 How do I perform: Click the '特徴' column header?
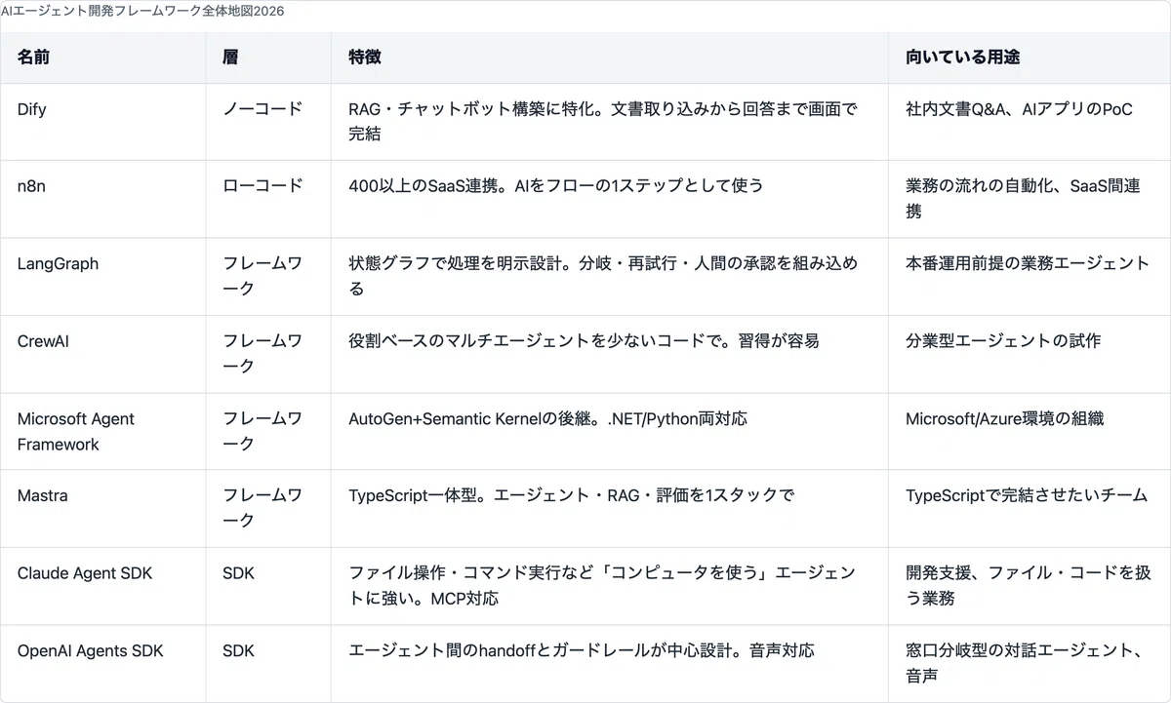[609, 58]
